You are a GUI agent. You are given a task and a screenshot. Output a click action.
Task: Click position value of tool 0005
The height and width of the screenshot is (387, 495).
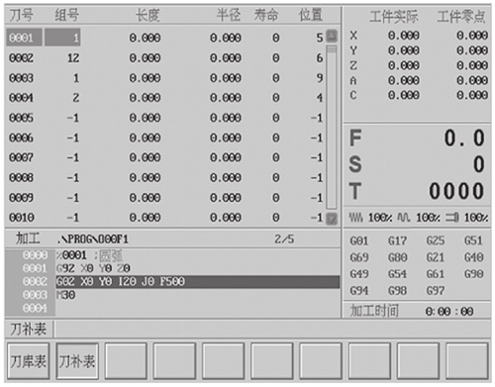click(x=317, y=118)
